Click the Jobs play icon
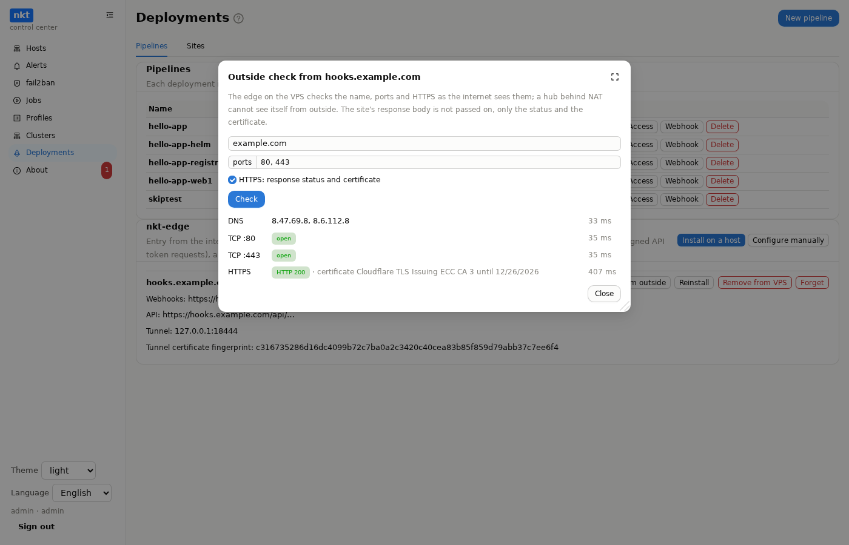Image resolution: width=849 pixels, height=545 pixels. point(17,101)
